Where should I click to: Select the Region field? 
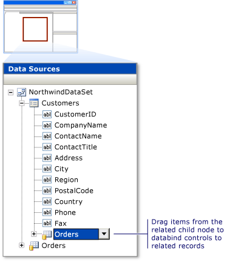(66, 180)
